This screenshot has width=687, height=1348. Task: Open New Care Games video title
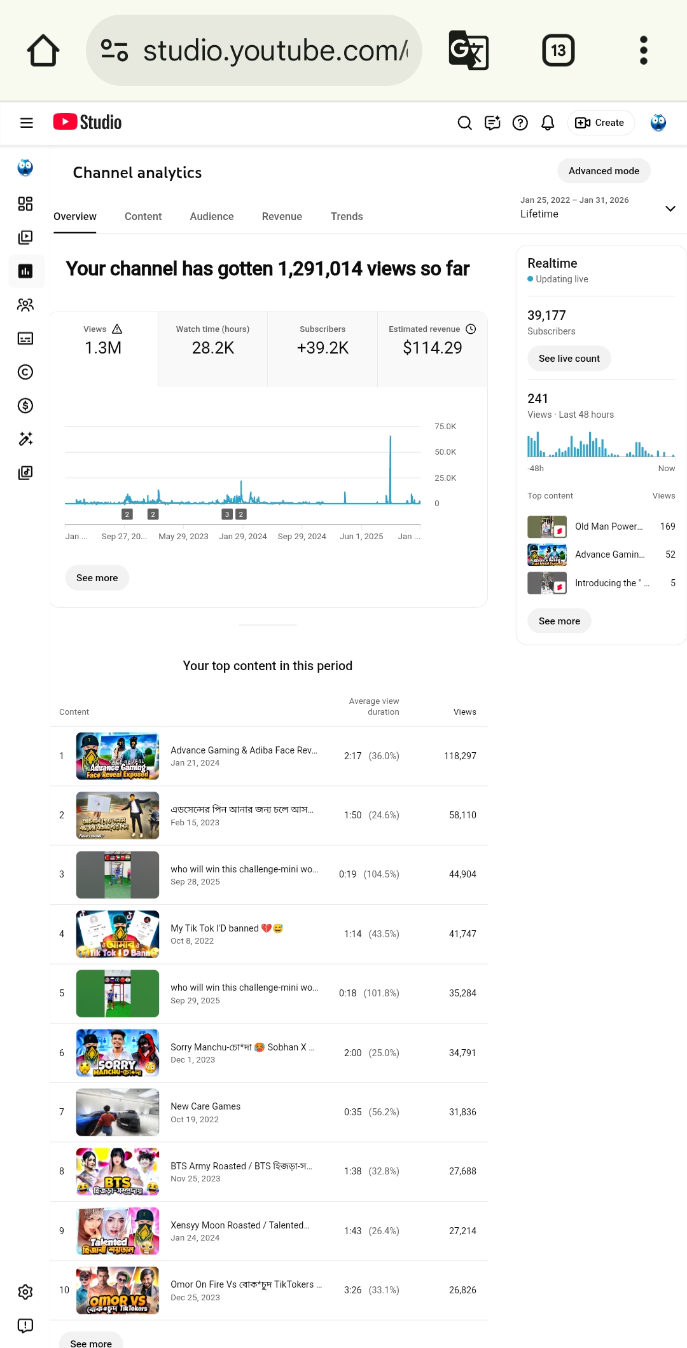coord(205,1106)
